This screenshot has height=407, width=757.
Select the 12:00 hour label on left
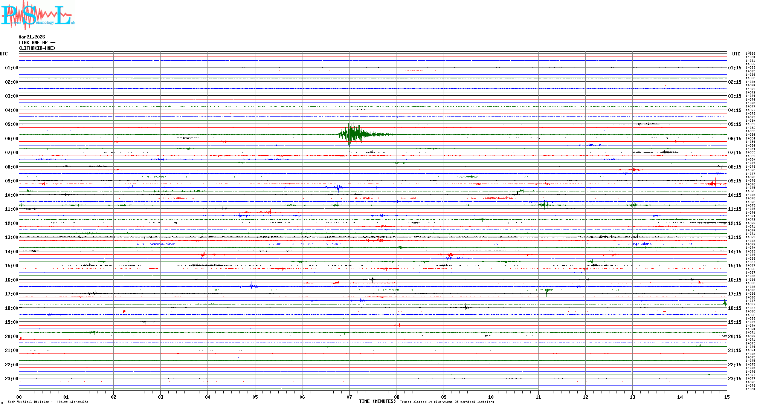tap(11, 223)
